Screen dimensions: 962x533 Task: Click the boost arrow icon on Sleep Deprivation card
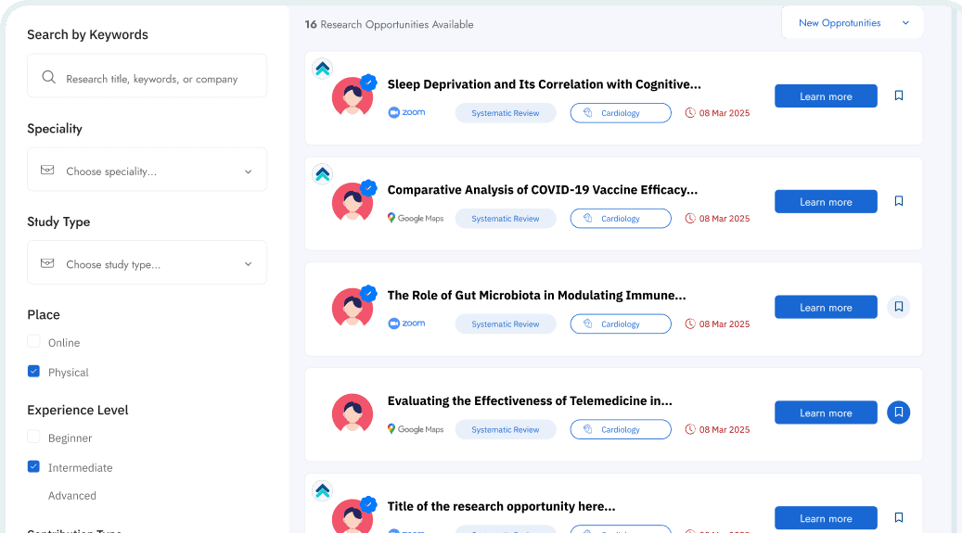322,69
